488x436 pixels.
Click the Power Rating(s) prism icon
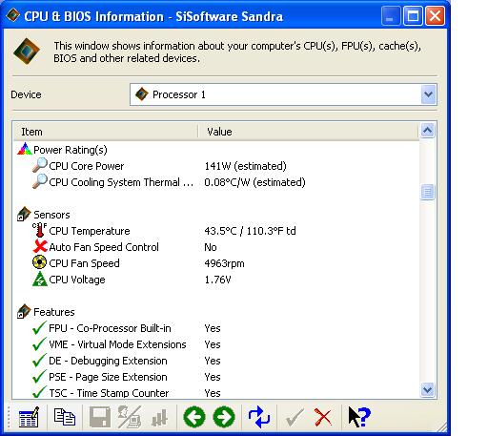click(x=25, y=149)
